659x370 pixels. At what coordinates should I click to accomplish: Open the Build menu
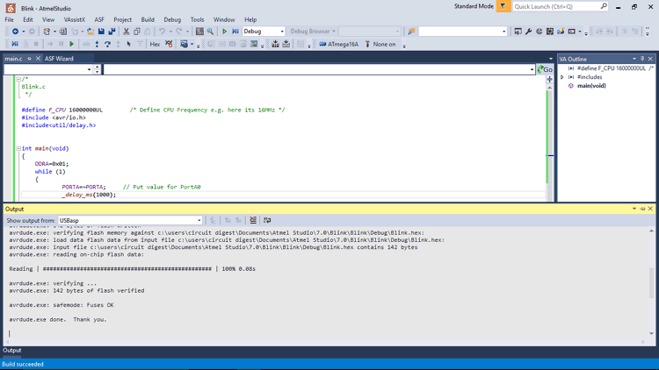pos(148,19)
